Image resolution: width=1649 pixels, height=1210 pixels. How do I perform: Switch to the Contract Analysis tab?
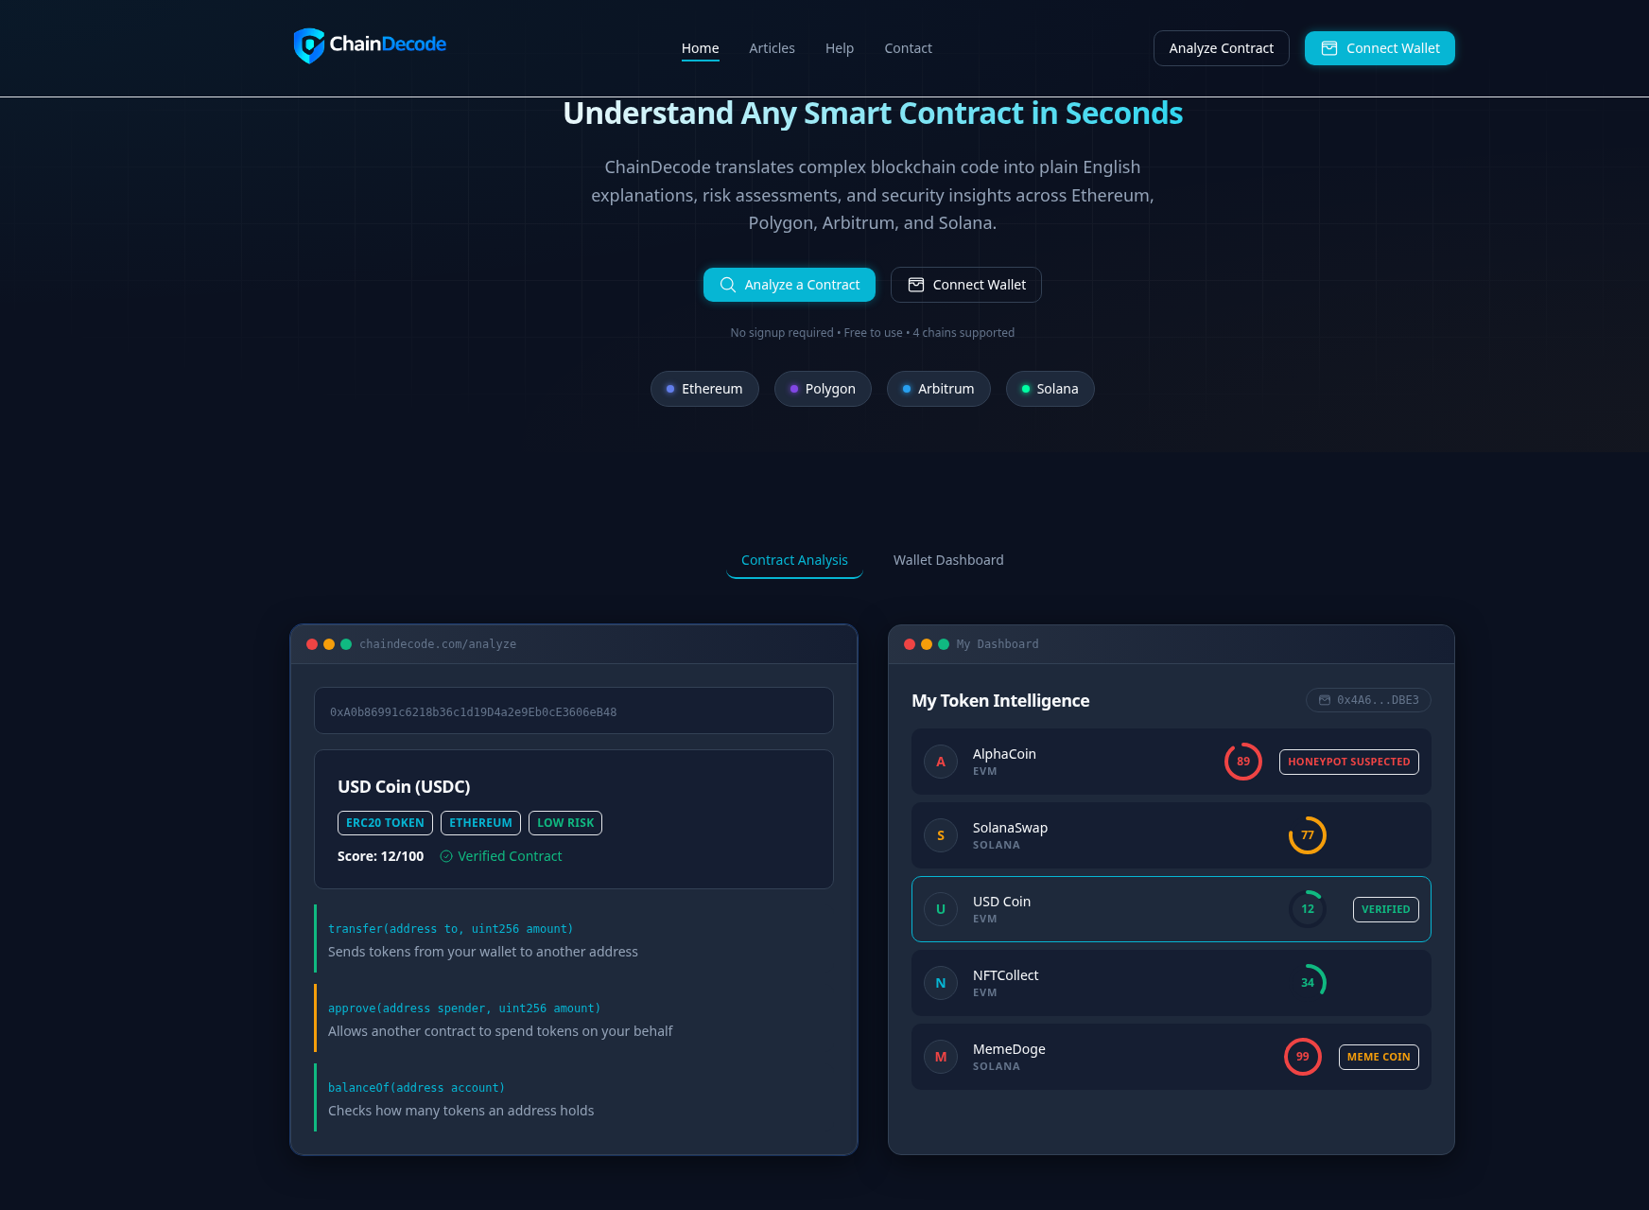coord(794,560)
